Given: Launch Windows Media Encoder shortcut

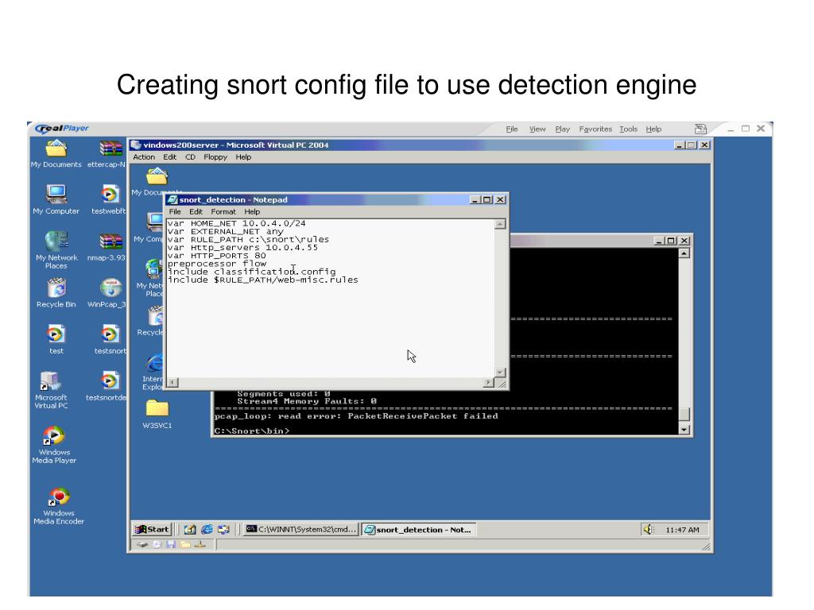Looking at the screenshot, I should tap(59, 506).
